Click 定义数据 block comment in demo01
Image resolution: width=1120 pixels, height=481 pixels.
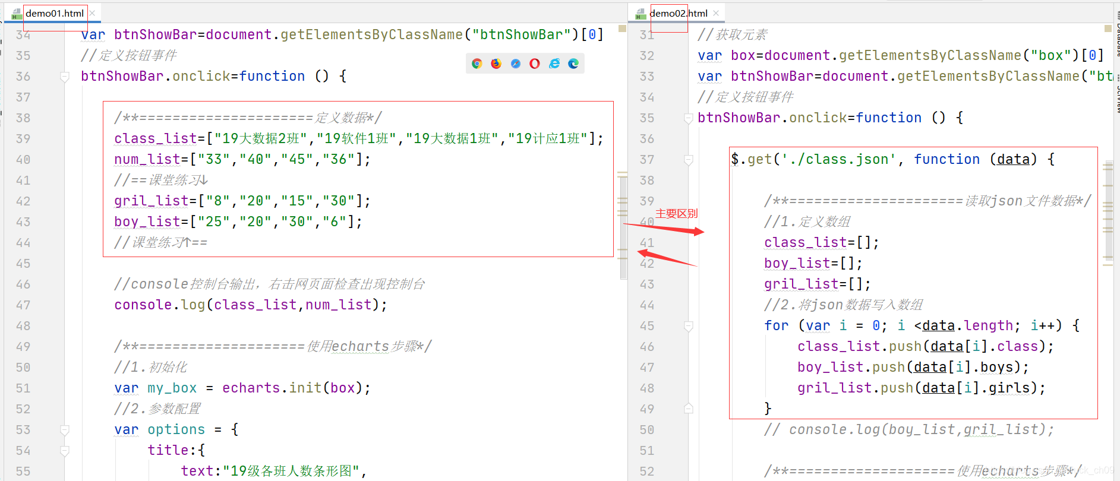click(248, 118)
